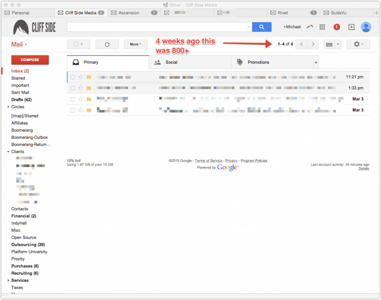This screenshot has height=300, width=381.
Task: Open the Recruiting (6) label
Action: [x=25, y=273]
